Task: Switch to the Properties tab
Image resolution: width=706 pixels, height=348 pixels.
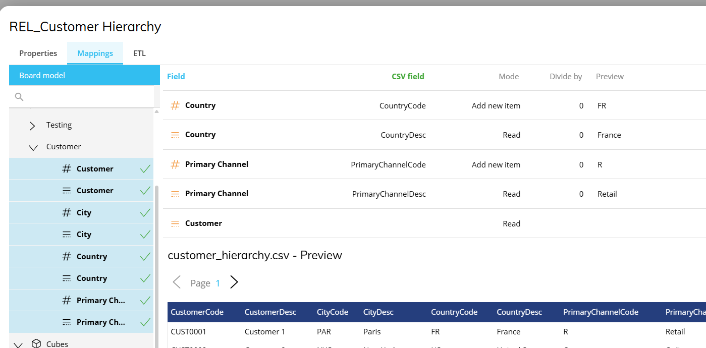Action: (x=38, y=53)
